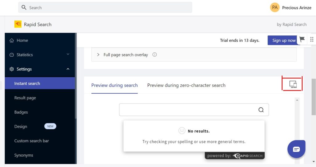This screenshot has width=316, height=167.
Task: Switch to Preview during zero-character search tab
Action: click(x=186, y=85)
